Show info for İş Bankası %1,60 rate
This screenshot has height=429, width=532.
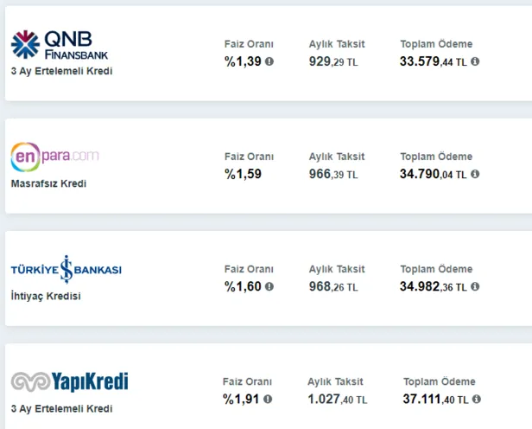(x=269, y=286)
